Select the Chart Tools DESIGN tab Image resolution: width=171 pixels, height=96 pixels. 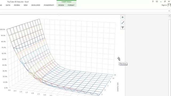coord(61,5)
